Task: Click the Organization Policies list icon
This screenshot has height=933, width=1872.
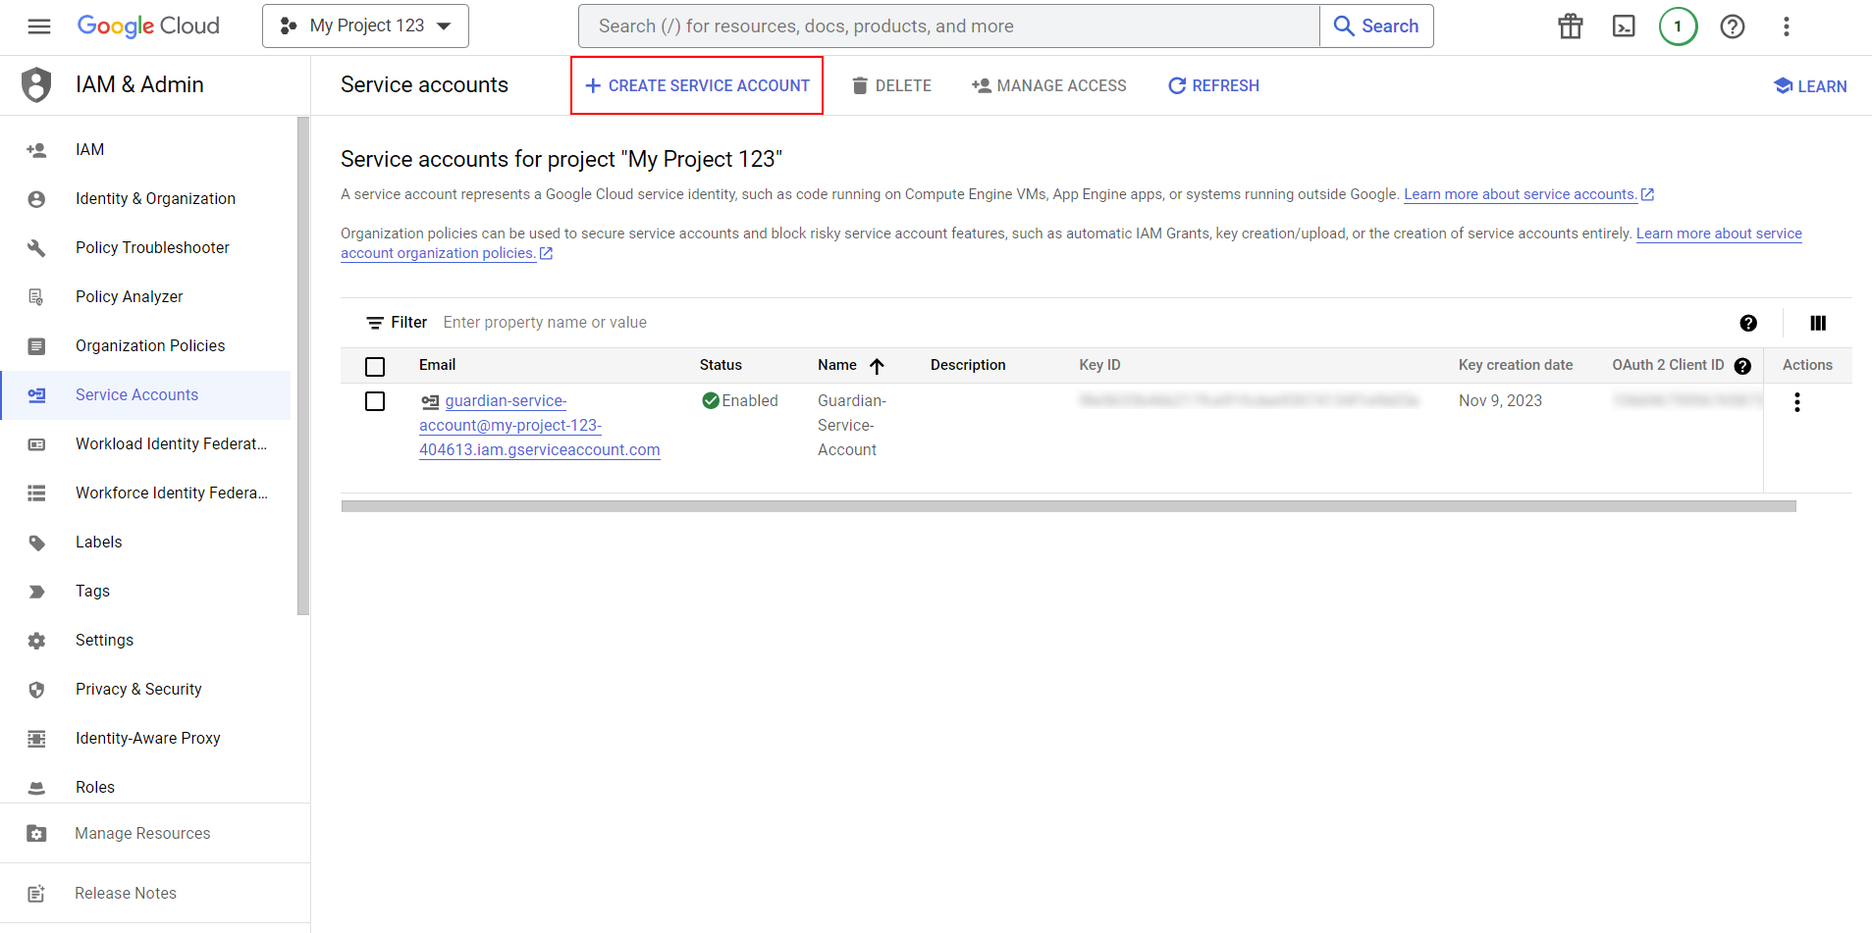Action: point(36,346)
